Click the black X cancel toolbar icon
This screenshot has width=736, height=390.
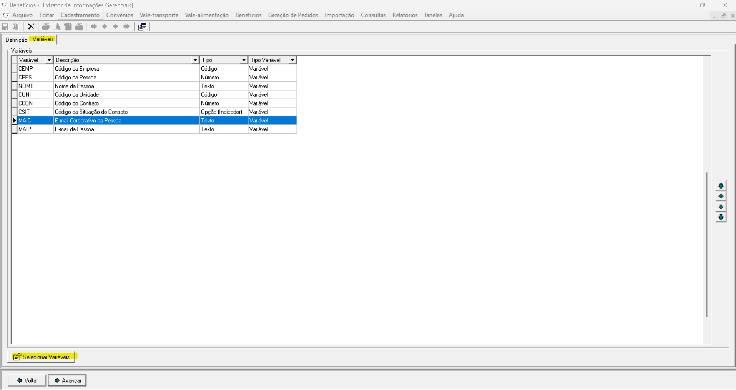[31, 26]
